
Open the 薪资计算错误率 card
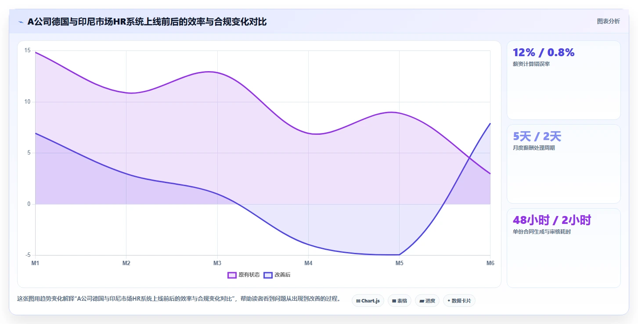563,80
